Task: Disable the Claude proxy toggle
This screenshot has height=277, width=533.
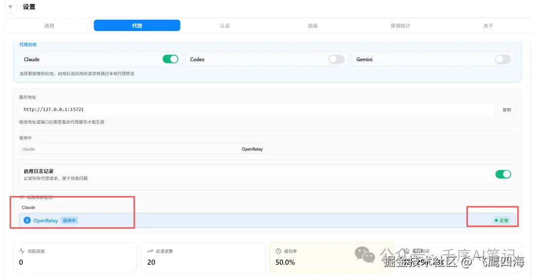Action: [x=170, y=59]
